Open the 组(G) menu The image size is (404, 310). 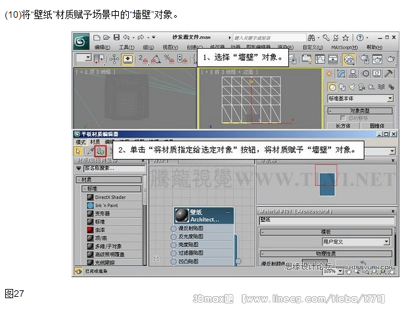tap(148, 47)
